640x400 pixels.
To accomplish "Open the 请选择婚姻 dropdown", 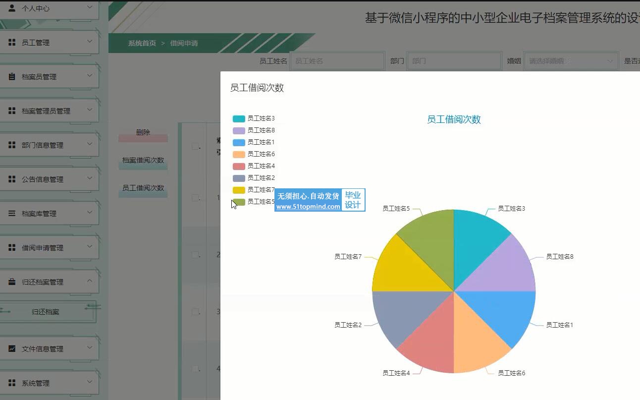I will pos(571,61).
